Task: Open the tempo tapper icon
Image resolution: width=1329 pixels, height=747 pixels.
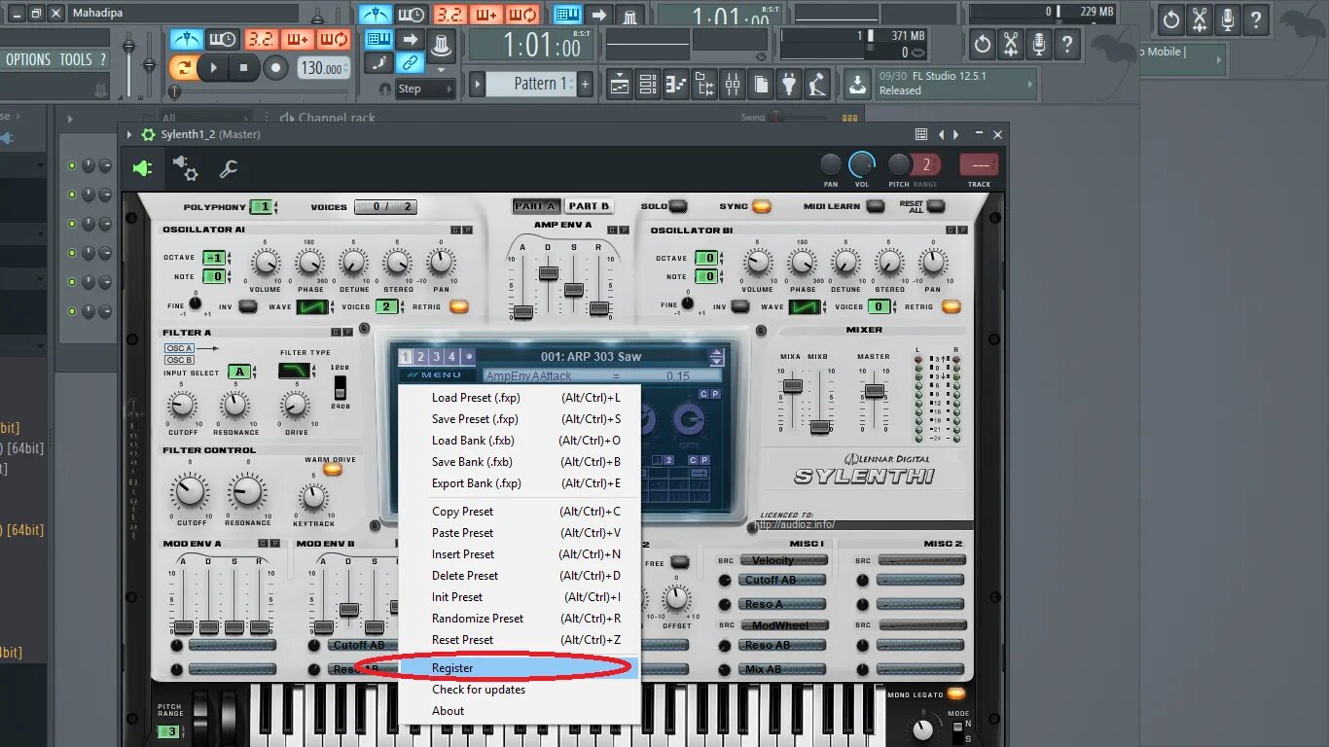Action: pyautogui.click(x=818, y=85)
